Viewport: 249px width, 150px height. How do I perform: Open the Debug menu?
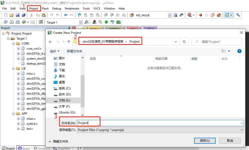57,9
